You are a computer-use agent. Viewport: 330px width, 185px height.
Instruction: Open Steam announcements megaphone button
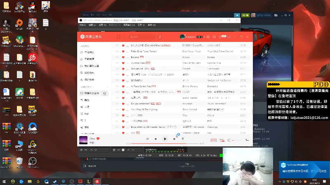click(237, 15)
